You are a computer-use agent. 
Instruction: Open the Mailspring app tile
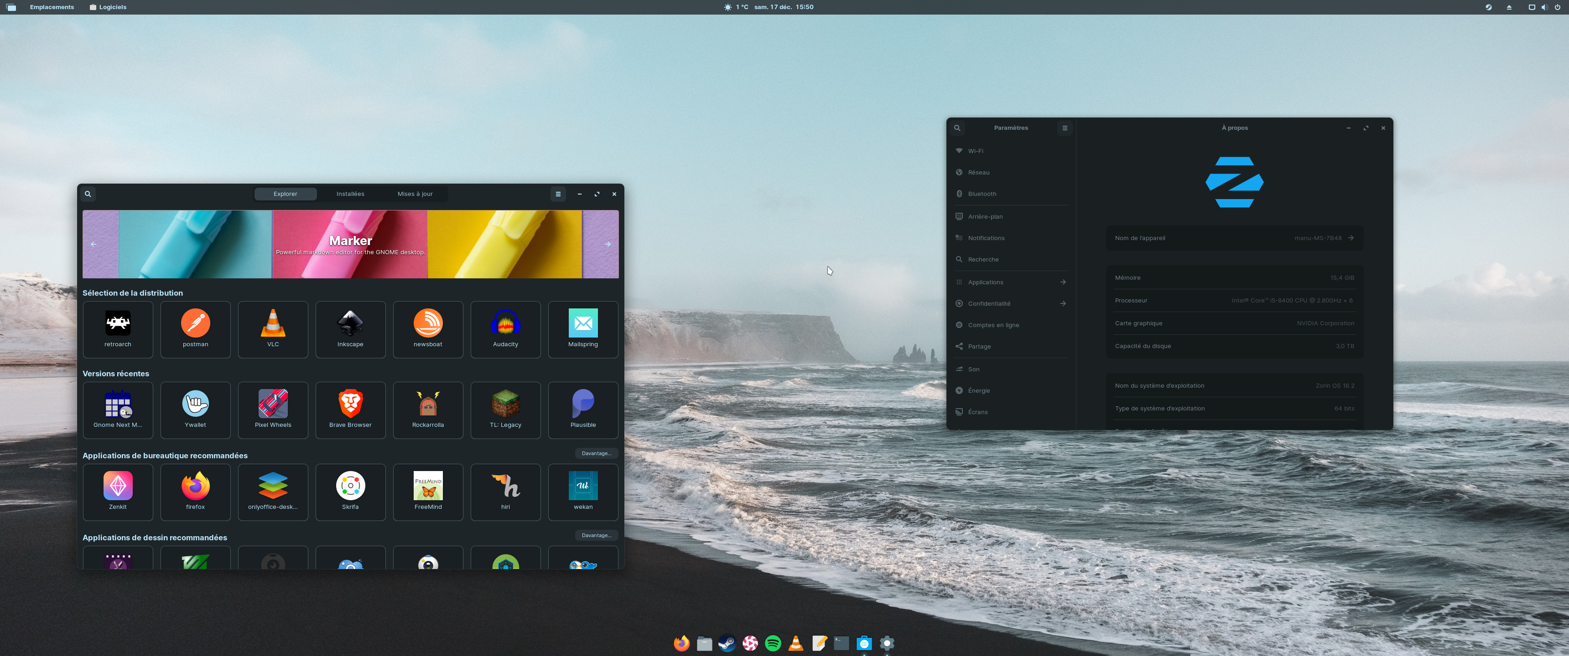582,328
